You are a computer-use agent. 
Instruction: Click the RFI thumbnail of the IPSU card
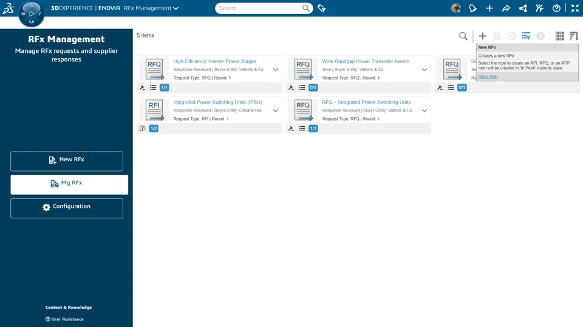pyautogui.click(x=154, y=110)
